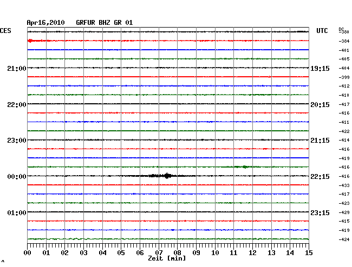Select the DC offset value -429

[344, 212]
